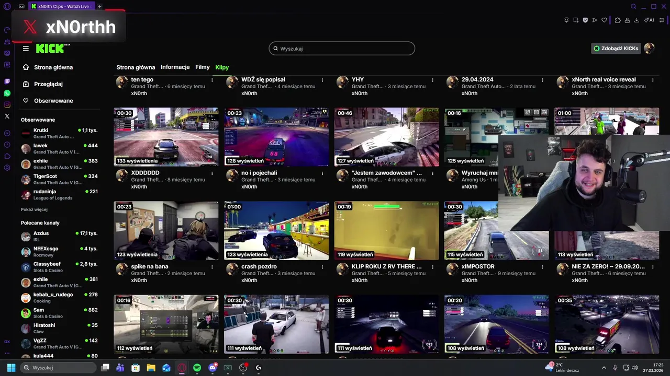
Task: Open the browser downloads icon
Action: coord(636,20)
